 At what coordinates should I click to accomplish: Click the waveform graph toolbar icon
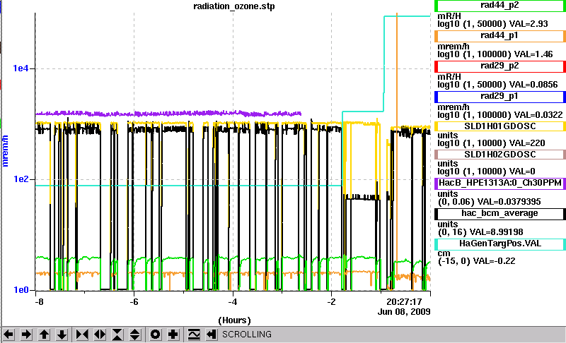tap(194, 335)
